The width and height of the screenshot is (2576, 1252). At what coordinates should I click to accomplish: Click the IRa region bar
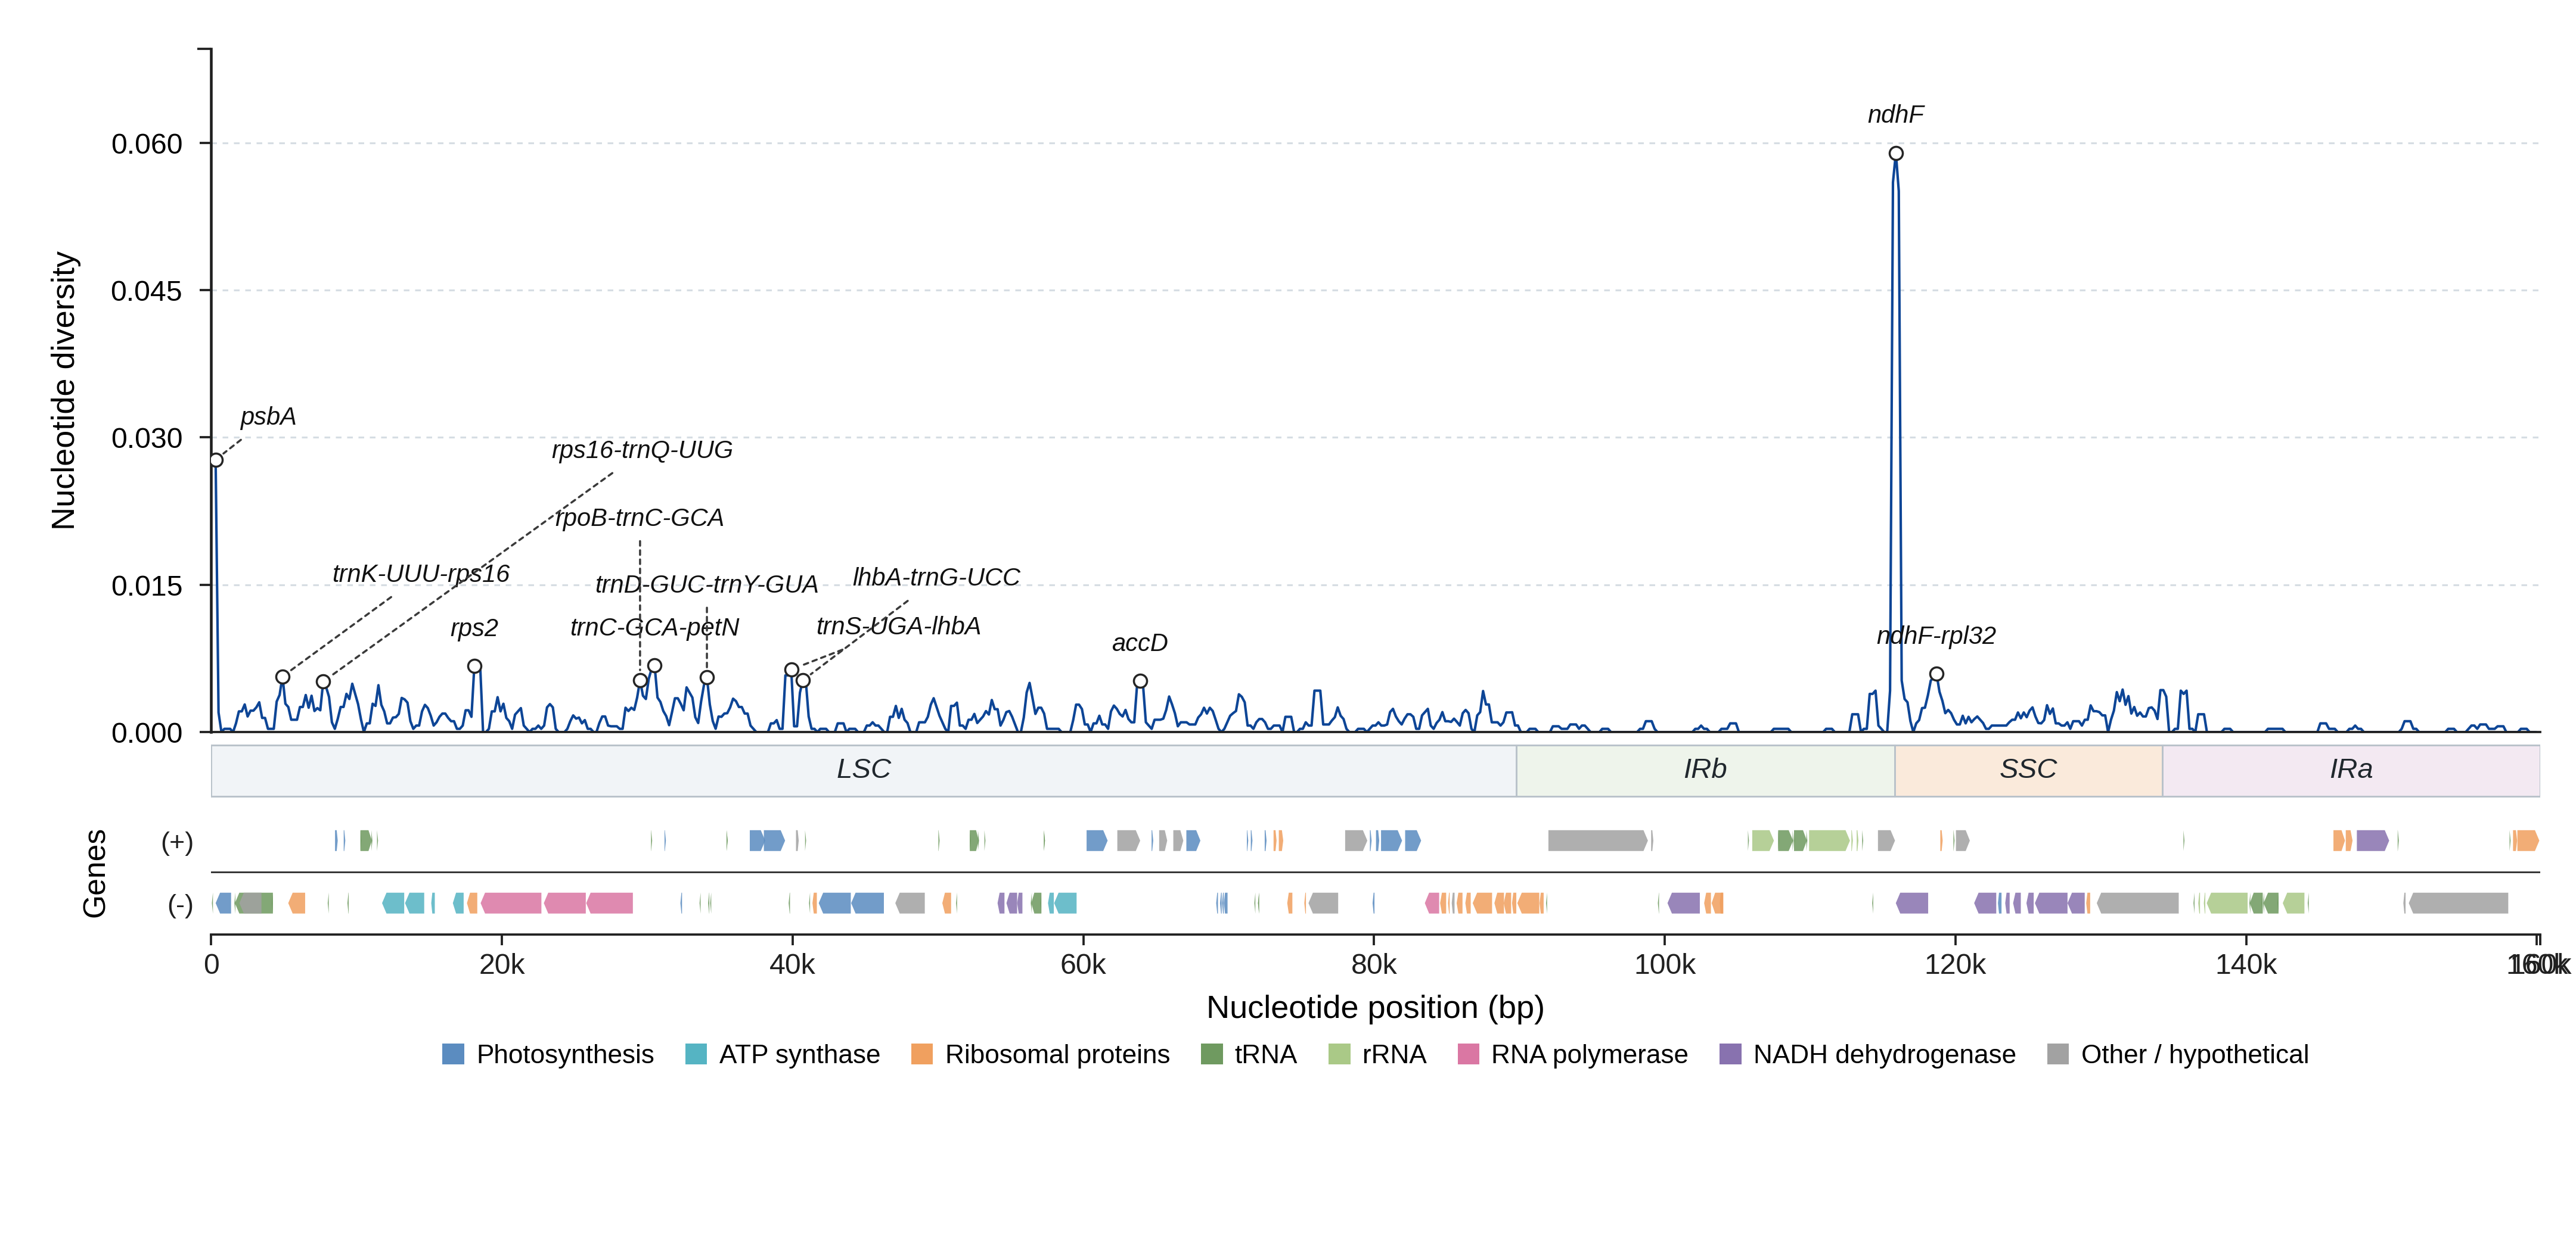click(x=2351, y=770)
